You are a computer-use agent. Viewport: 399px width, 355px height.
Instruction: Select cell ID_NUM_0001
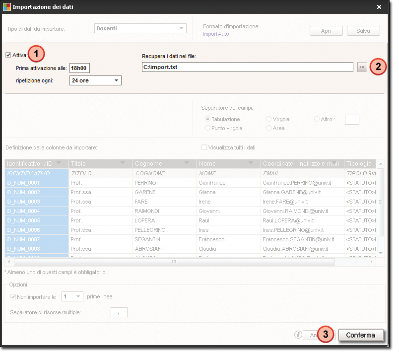(x=37, y=183)
